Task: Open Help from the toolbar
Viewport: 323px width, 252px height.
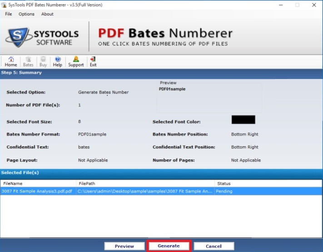Action: coord(58,62)
